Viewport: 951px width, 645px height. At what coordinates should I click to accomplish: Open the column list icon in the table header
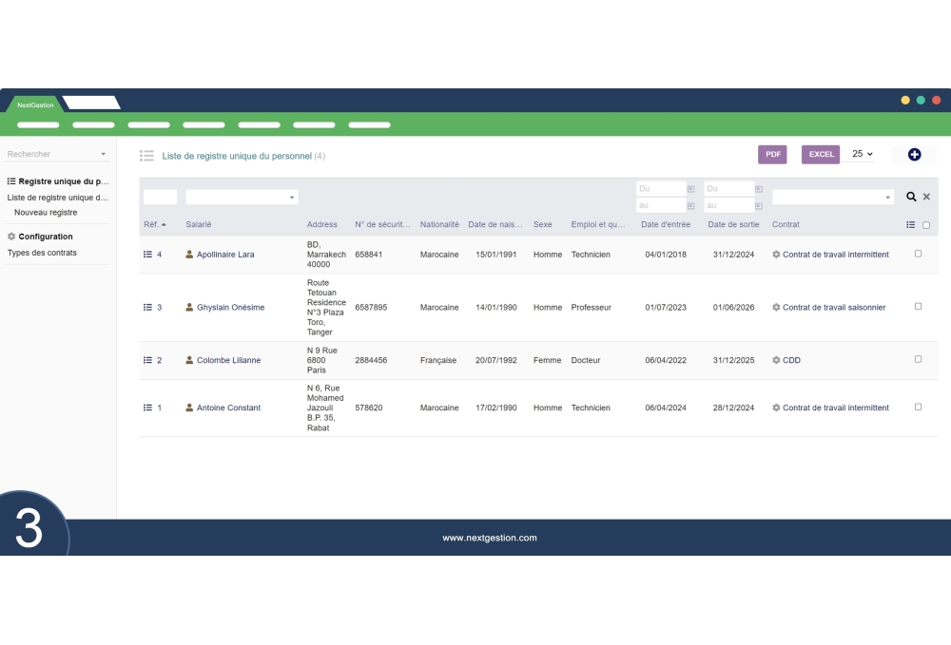point(911,225)
